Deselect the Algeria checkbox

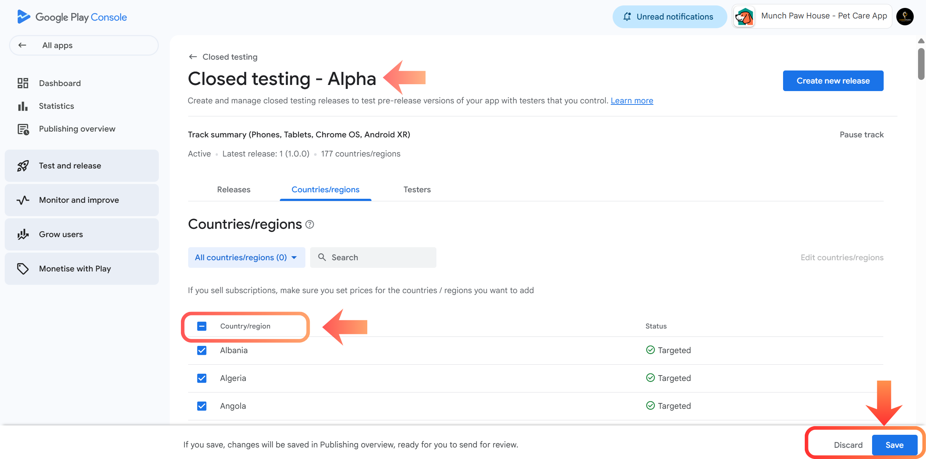pos(202,378)
